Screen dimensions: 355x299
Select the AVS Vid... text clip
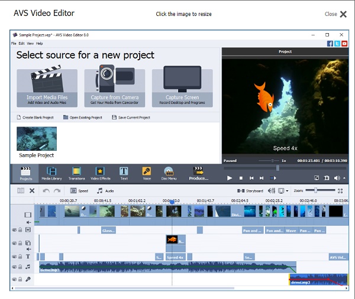(338, 257)
